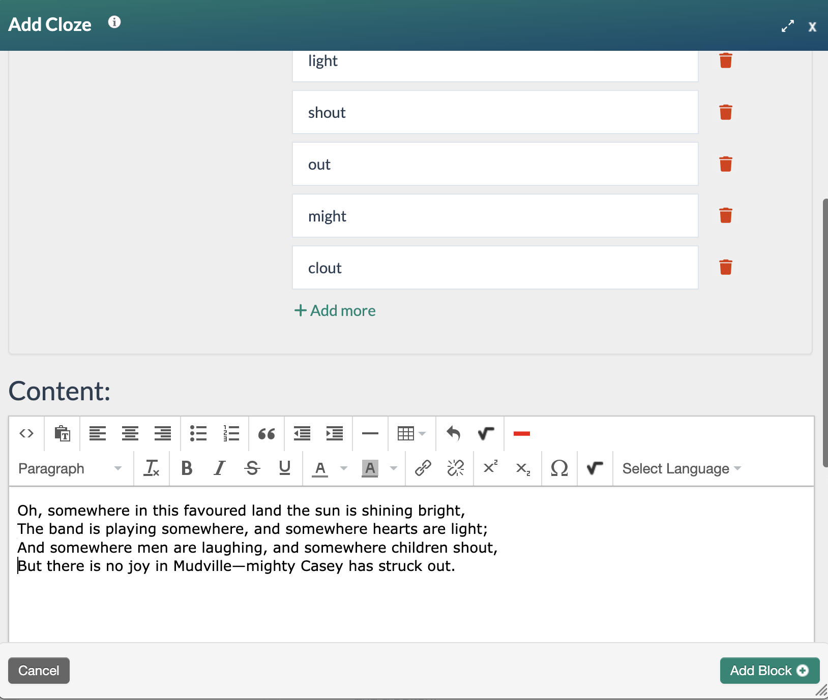Screen dimensions: 828x700
Task: Toggle superscript formatting
Action: point(491,468)
